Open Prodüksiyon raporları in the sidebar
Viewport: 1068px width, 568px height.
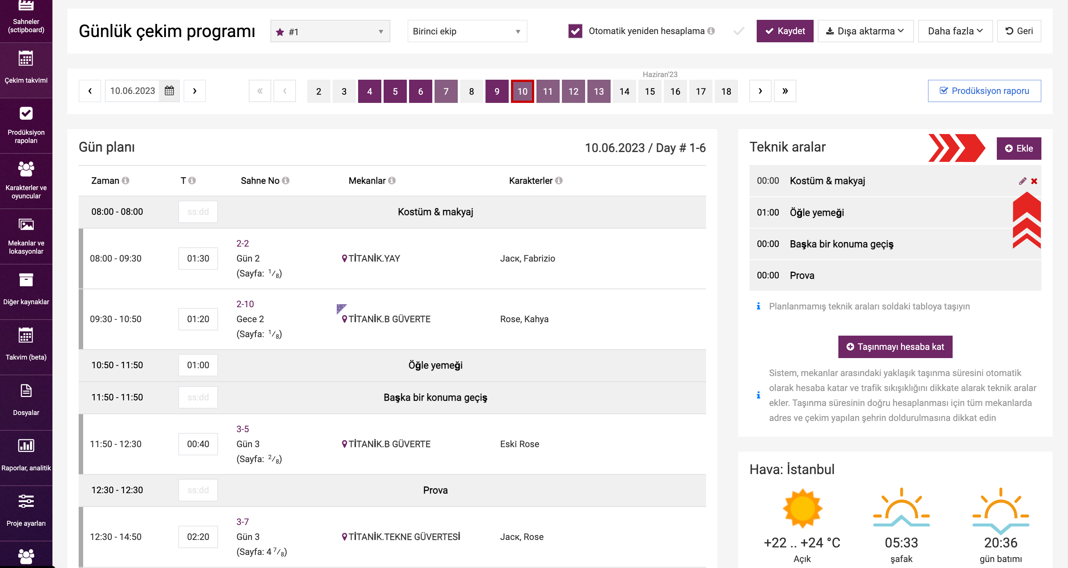[x=26, y=125]
